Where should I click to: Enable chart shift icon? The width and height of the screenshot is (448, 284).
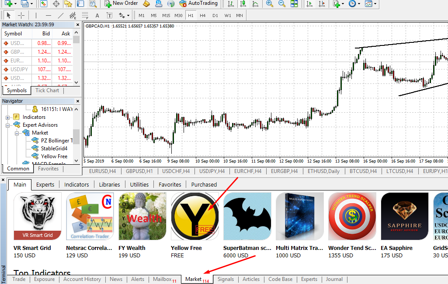coord(322,3)
